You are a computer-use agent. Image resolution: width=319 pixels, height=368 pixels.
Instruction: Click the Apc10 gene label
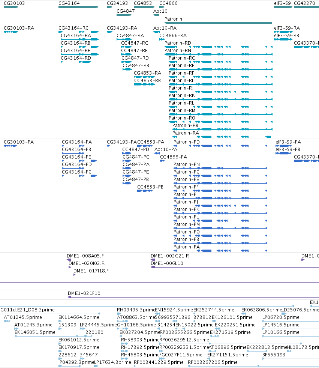pyautogui.click(x=160, y=11)
